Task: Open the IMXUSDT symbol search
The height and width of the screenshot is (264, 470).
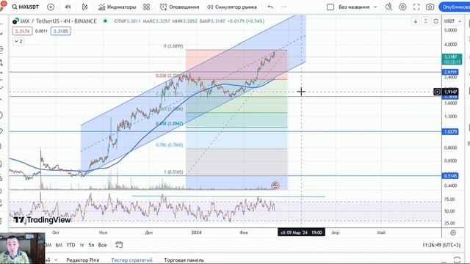Action: [x=26, y=7]
